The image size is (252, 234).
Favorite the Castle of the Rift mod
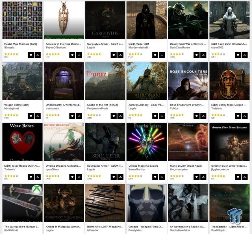coord(114,116)
